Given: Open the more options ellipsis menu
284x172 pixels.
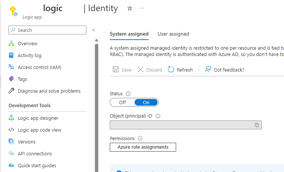Looking at the screenshot, I should click(142, 8).
